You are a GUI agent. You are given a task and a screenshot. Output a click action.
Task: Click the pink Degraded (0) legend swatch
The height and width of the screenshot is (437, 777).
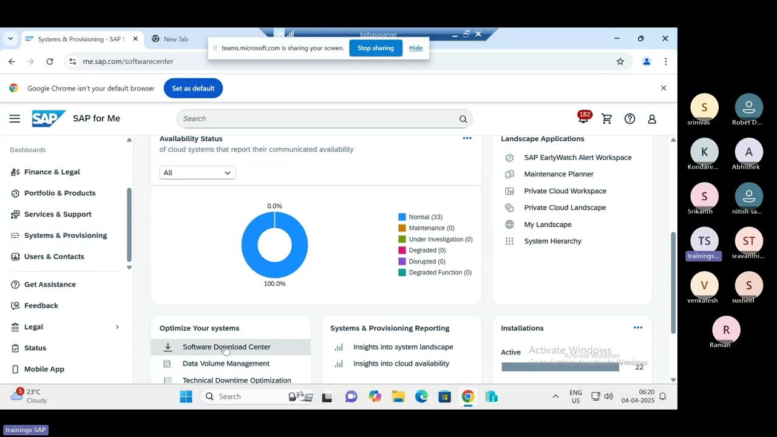click(x=402, y=251)
